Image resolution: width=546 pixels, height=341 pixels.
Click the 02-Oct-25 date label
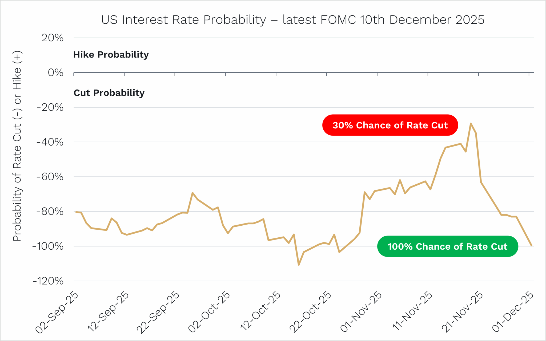click(209, 312)
